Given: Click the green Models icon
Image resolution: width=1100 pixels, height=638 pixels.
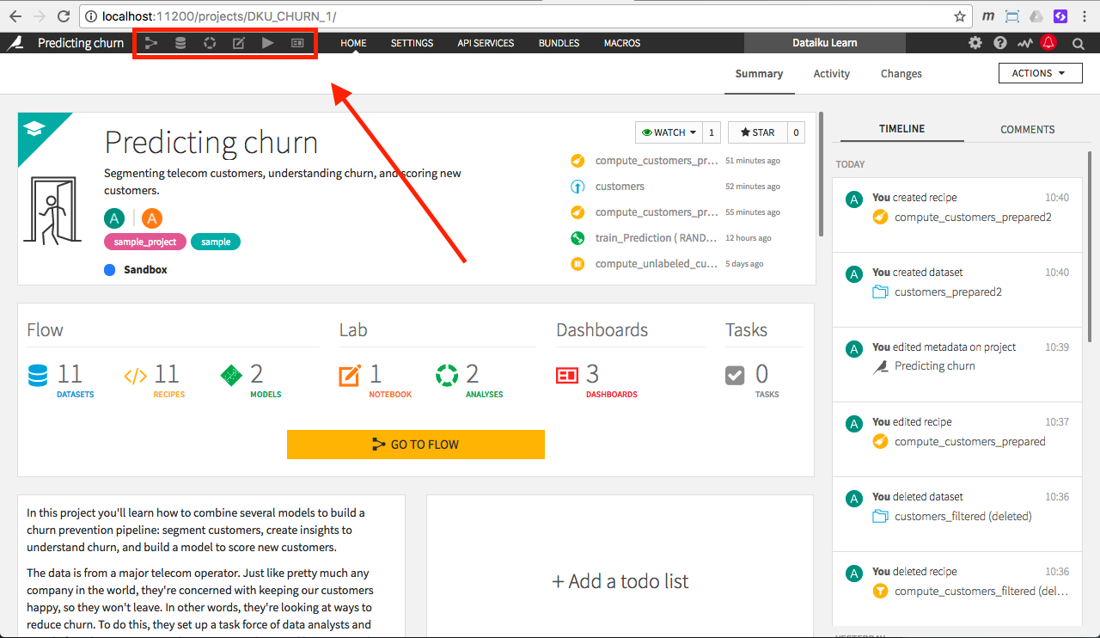Looking at the screenshot, I should click(230, 376).
